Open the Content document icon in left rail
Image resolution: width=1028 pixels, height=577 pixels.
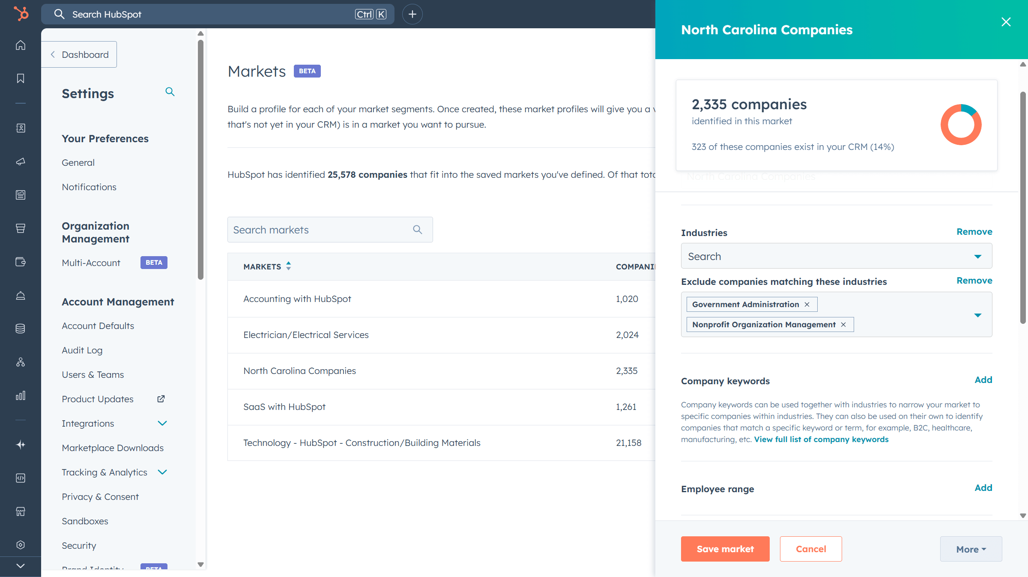tap(21, 195)
